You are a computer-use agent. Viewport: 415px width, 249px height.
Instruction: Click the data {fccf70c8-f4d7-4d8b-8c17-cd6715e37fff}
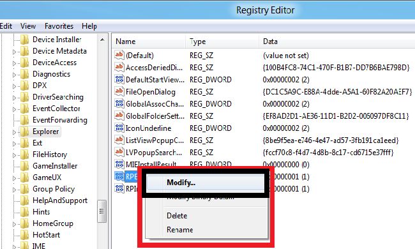(328, 153)
